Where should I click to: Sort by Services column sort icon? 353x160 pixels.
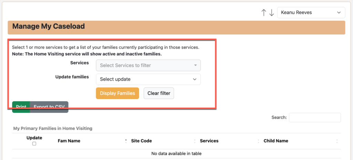click(258, 141)
